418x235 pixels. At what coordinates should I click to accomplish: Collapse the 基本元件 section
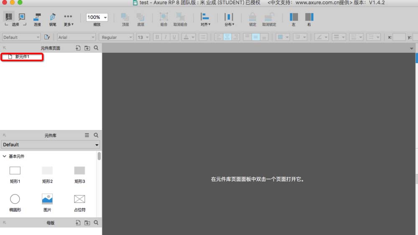click(4, 156)
